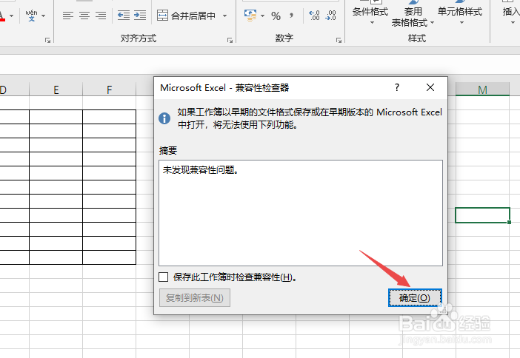
Task: Open the font color dropdown arrow
Action: pyautogui.click(x=12, y=16)
